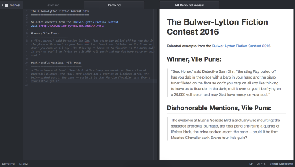Click the editor title line "The Bulwer-Lytton Fiction Contest 2016"
Viewport: 295px width, 167px height.
60,11
